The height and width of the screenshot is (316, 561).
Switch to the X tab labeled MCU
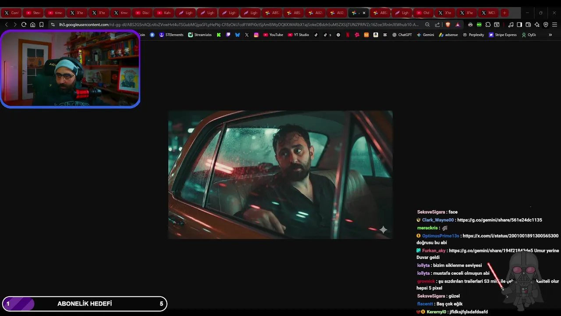488,13
